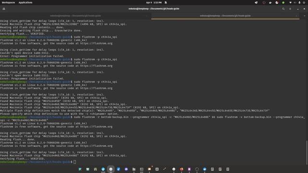Click the highlighted white round dock icon
Screen dimensions: 308x173
coord(111,169)
